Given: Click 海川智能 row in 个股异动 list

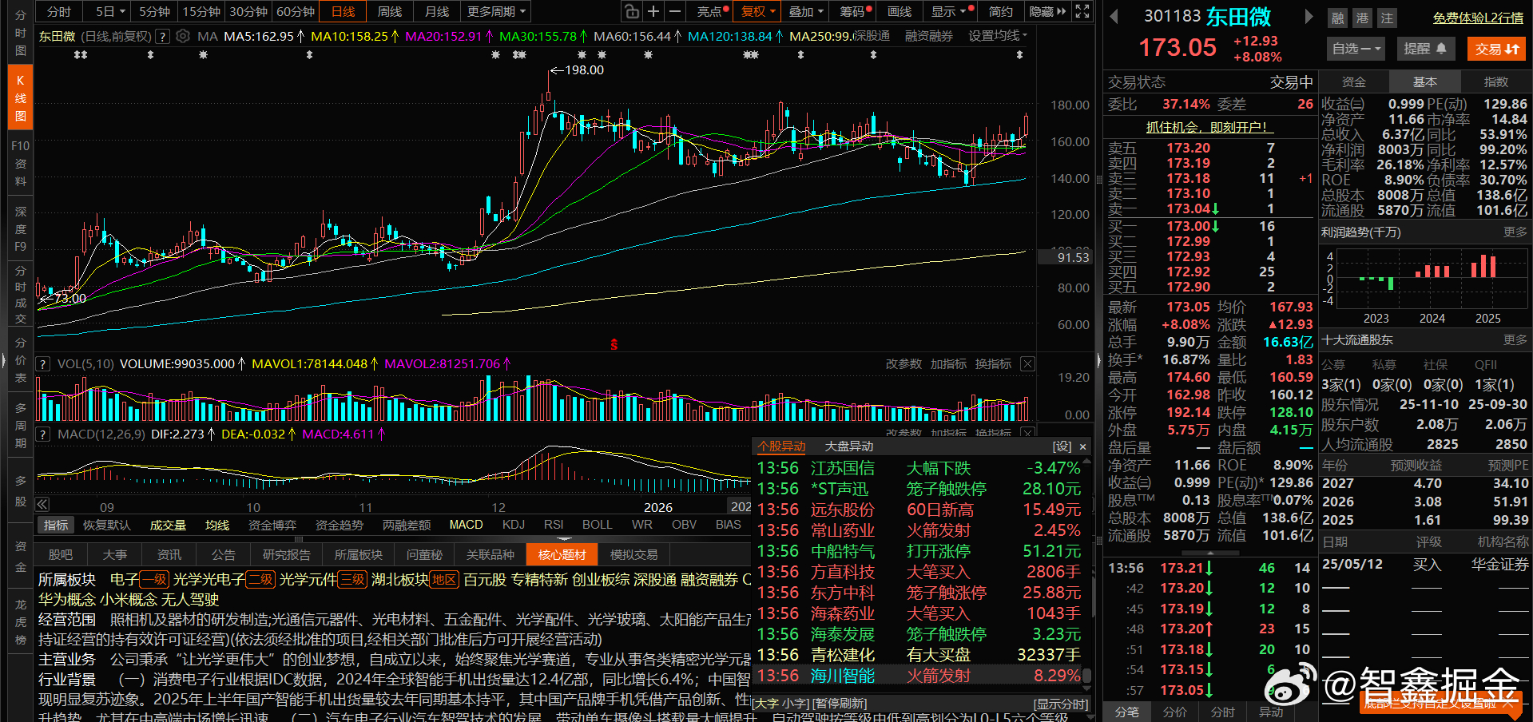Looking at the screenshot, I should click(919, 676).
